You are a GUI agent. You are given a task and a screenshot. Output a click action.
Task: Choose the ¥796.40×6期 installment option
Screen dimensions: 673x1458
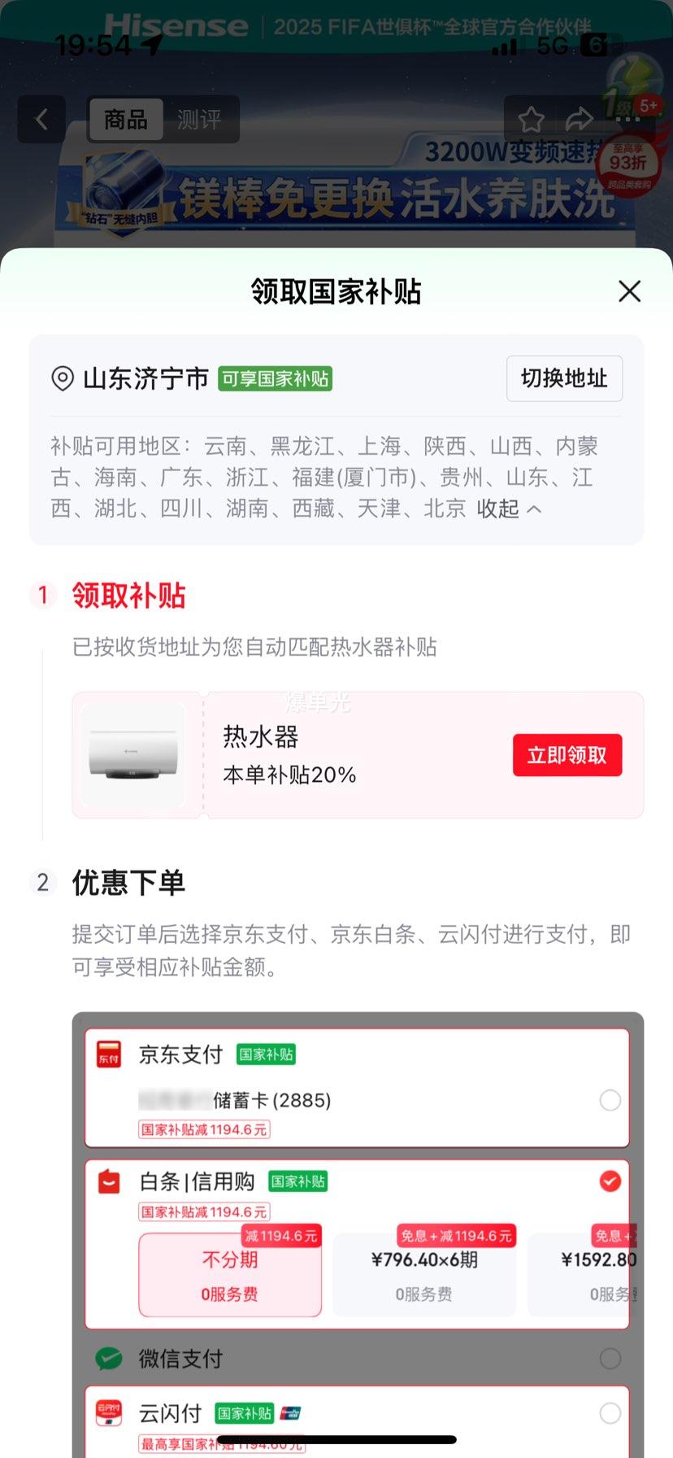pos(424,1275)
